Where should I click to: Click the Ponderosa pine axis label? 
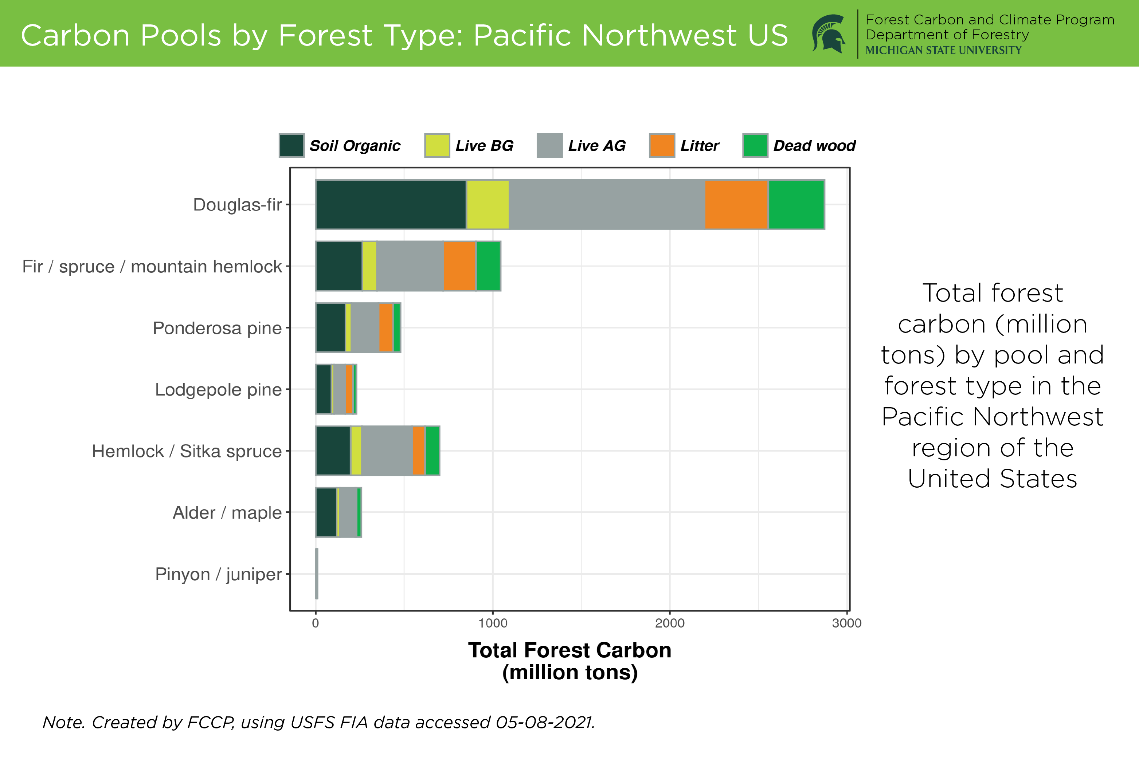tap(217, 328)
